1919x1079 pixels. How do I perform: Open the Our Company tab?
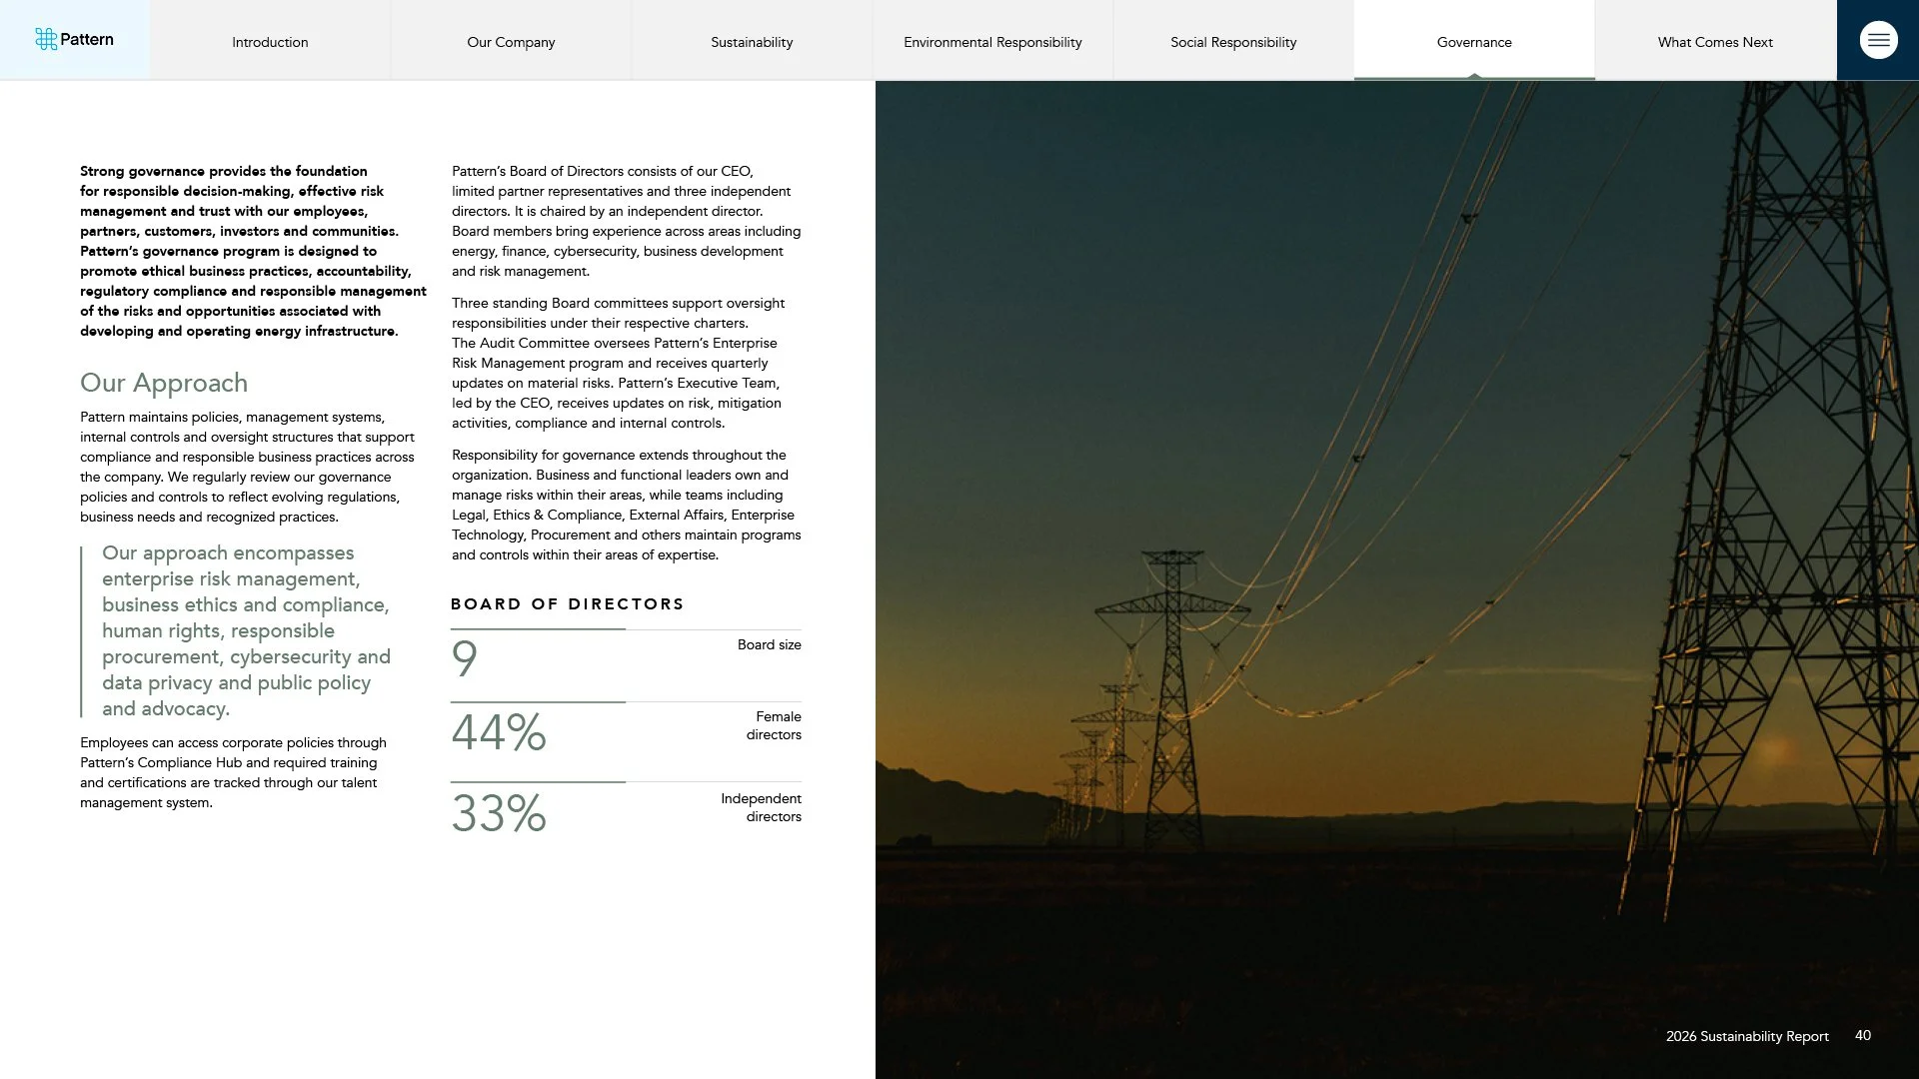511,42
